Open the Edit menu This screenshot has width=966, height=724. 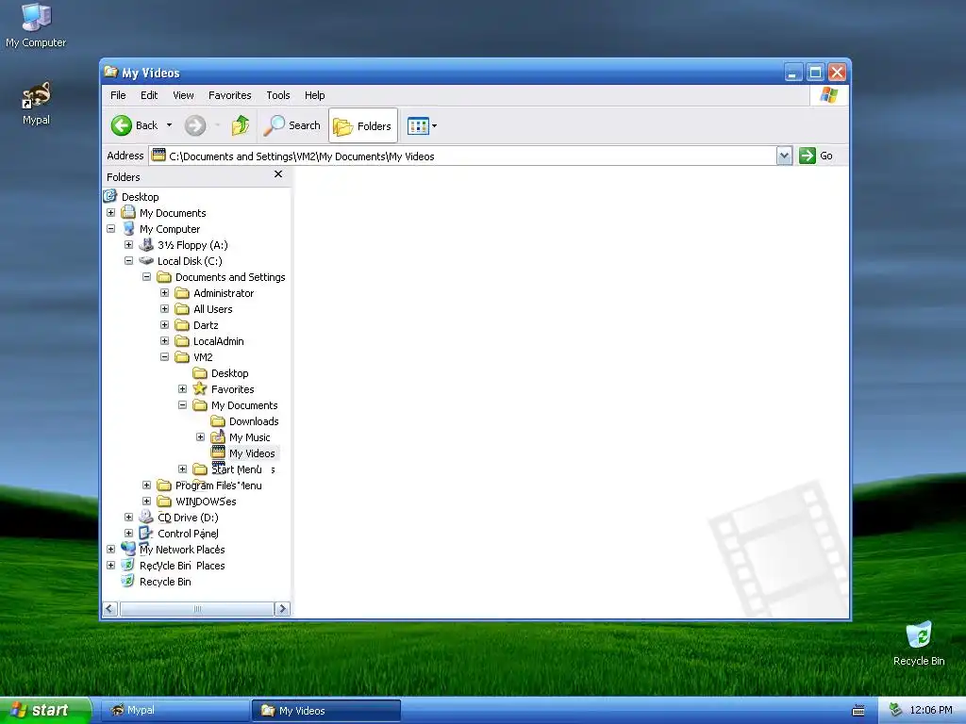click(x=149, y=95)
